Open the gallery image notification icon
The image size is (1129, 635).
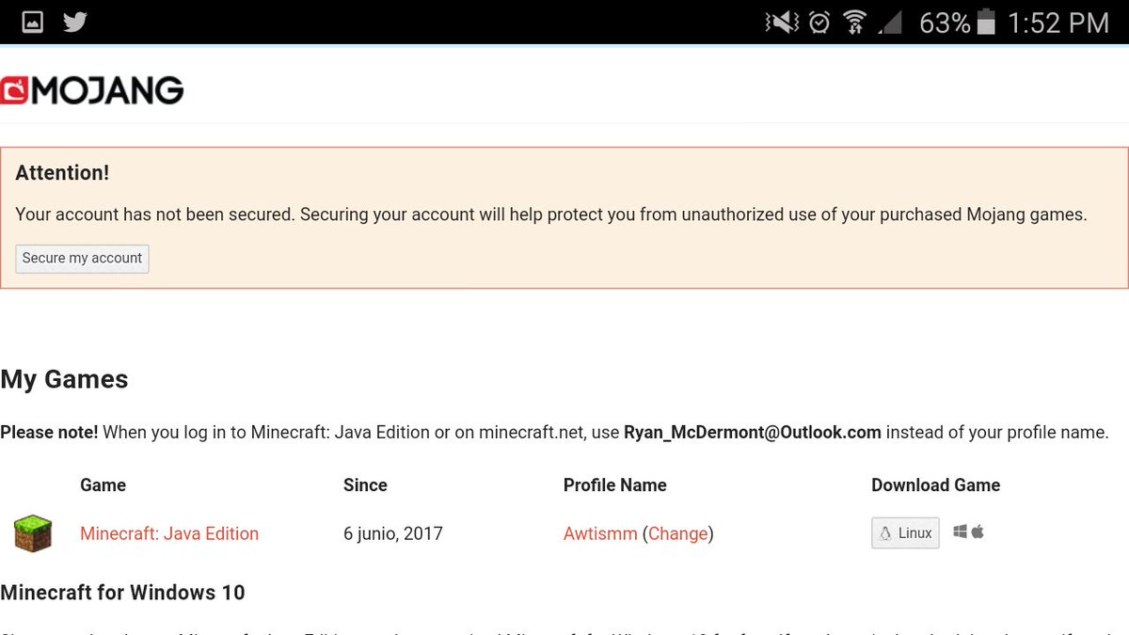[32, 22]
